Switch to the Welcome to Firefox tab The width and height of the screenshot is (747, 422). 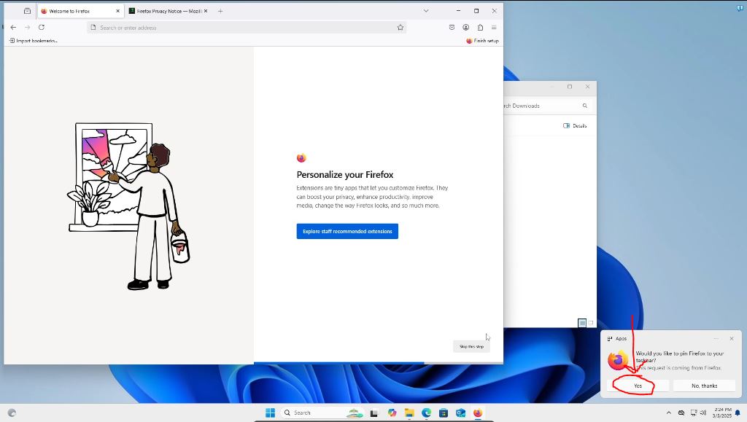(80, 11)
